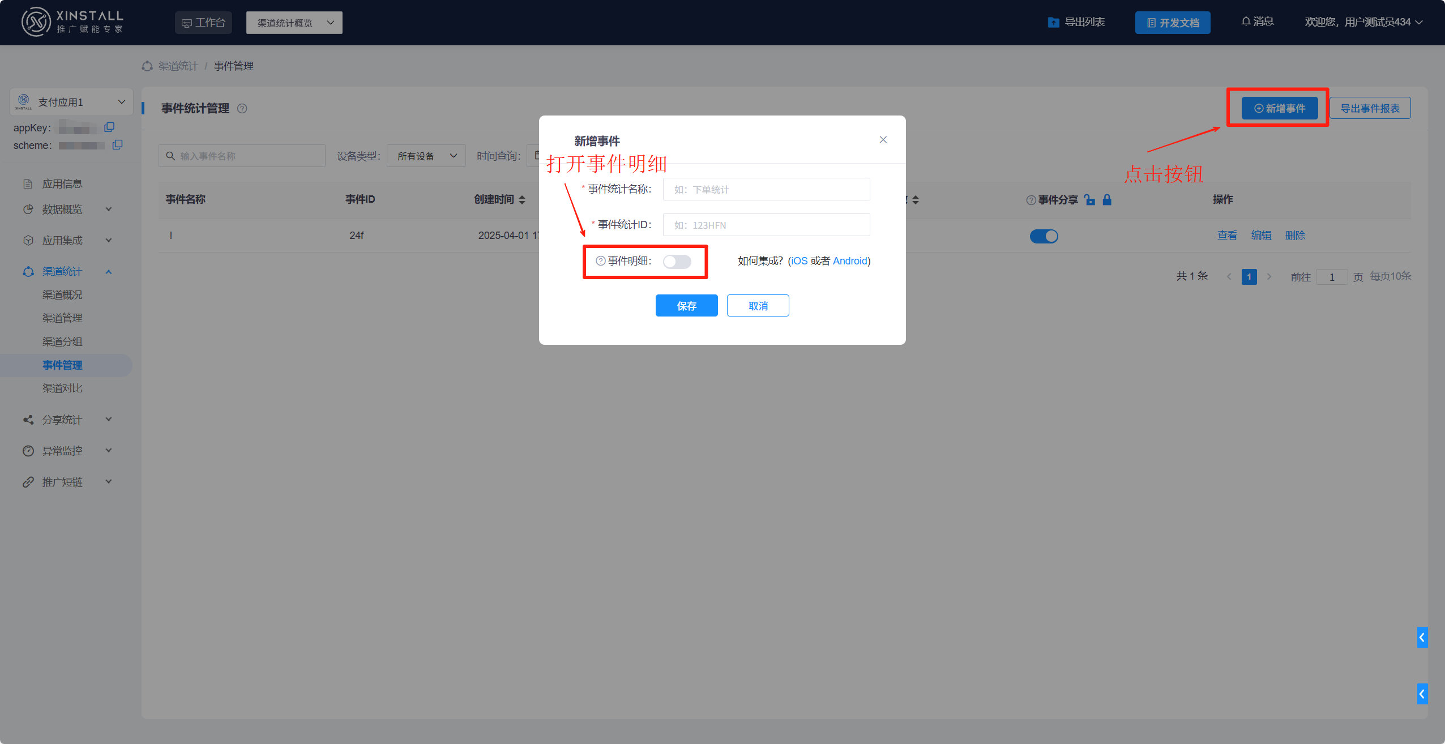Click the 事件统计名称 input field
Viewport: 1445px width, 744px height.
click(x=766, y=190)
